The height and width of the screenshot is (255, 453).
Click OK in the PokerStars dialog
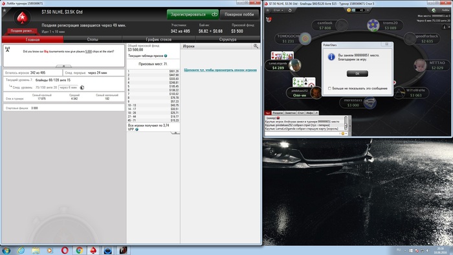point(357,74)
